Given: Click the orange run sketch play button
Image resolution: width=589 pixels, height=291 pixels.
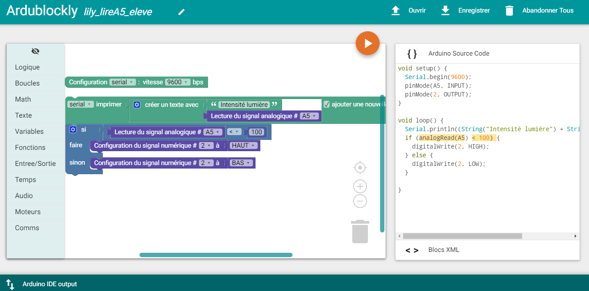Looking at the screenshot, I should tap(367, 43).
